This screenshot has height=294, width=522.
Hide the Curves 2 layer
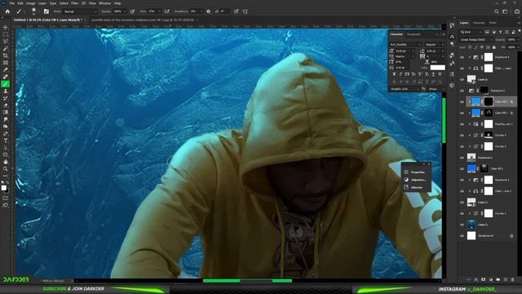point(462,146)
